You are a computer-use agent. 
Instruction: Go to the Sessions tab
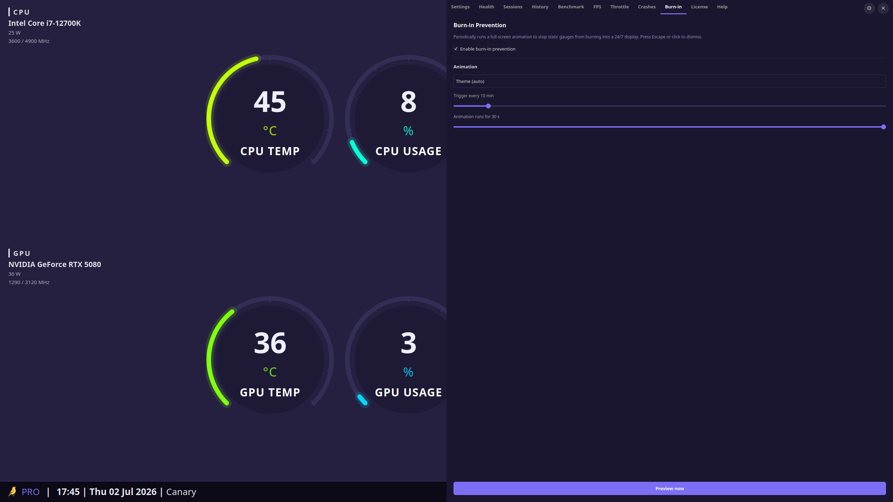pyautogui.click(x=513, y=7)
